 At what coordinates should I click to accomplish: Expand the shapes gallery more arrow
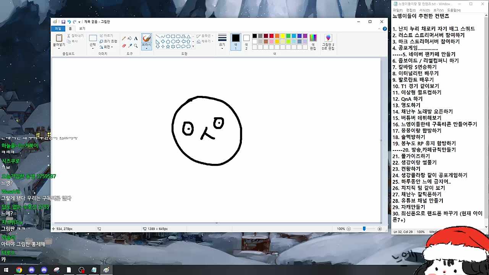(x=193, y=47)
